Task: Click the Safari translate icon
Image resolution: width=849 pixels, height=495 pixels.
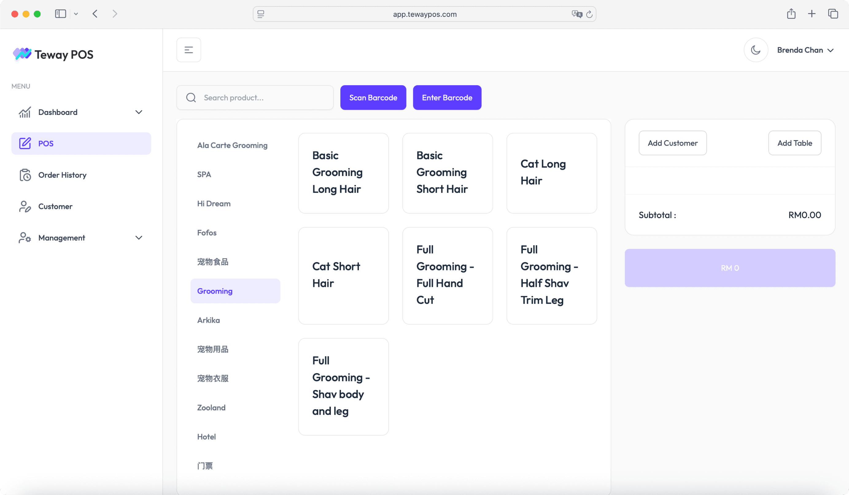Action: click(x=576, y=14)
